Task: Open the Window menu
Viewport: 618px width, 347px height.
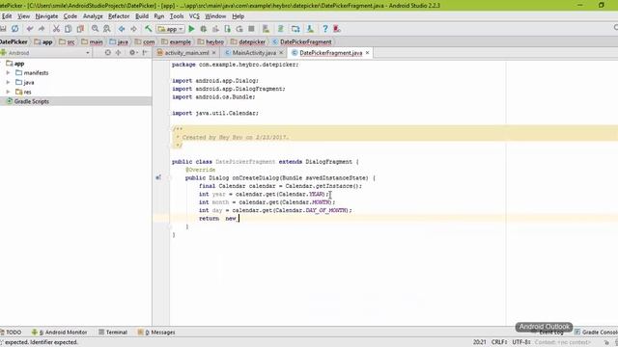Action: 215,16
